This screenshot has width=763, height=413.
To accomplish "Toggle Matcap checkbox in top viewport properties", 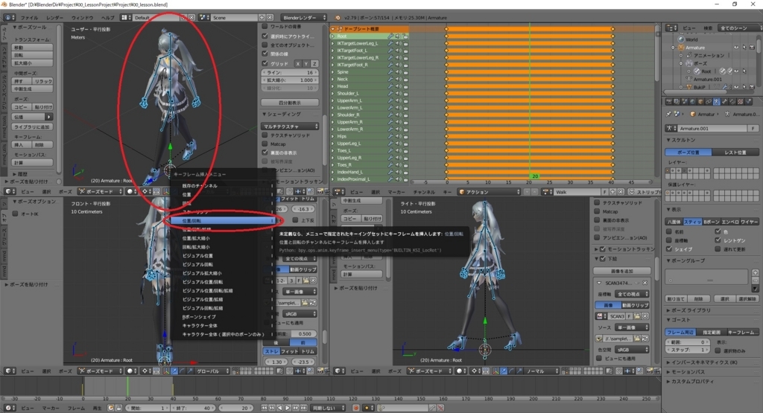I will (265, 144).
